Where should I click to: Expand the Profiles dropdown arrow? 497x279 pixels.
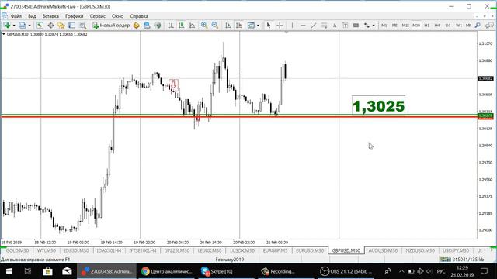coord(30,26)
